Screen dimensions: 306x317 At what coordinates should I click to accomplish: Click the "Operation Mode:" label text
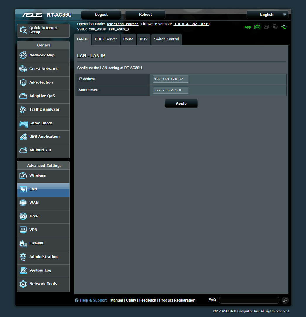(91, 24)
